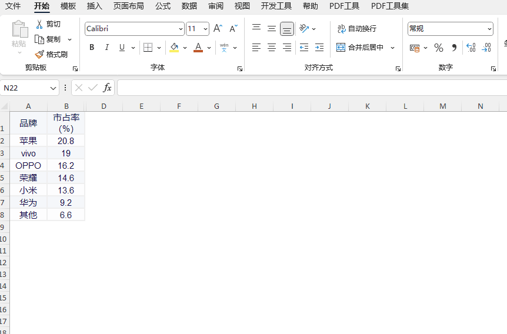Click the accounting number format icon
The height and width of the screenshot is (334, 507).
pos(415,48)
